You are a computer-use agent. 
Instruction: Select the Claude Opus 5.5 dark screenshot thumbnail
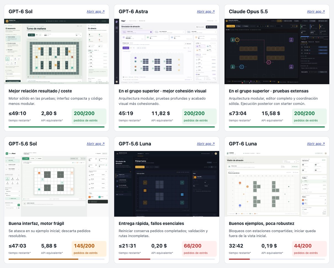click(277, 51)
